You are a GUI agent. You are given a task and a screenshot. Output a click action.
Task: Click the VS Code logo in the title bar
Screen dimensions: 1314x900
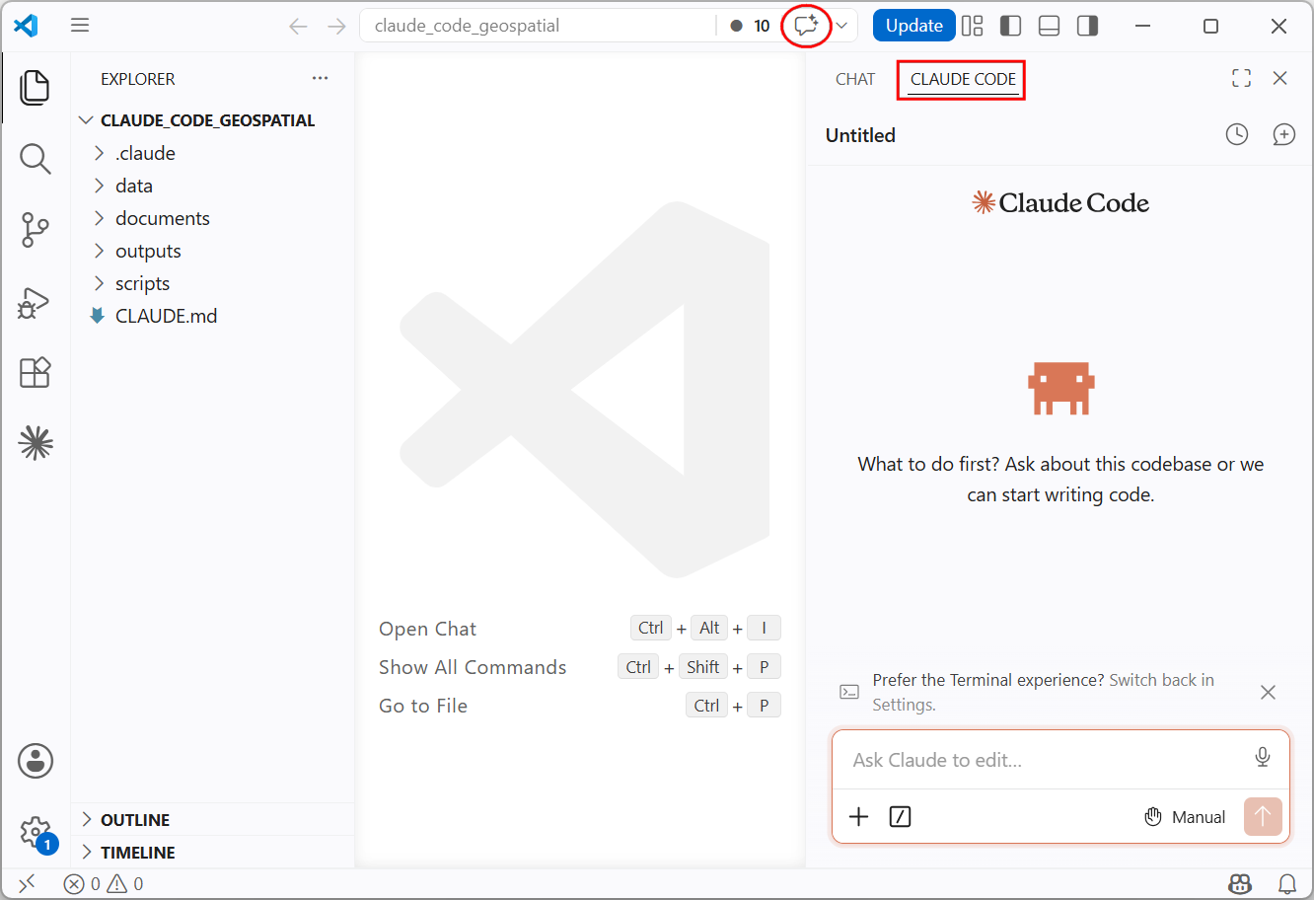[27, 26]
